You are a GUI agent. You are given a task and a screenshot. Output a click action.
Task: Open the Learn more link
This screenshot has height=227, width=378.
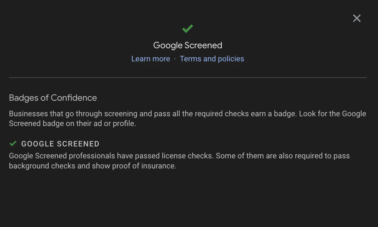click(151, 59)
